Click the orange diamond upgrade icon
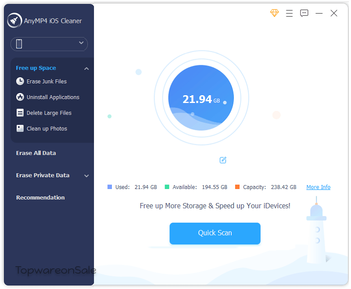Screen dimensions: 351x289 (x=274, y=13)
